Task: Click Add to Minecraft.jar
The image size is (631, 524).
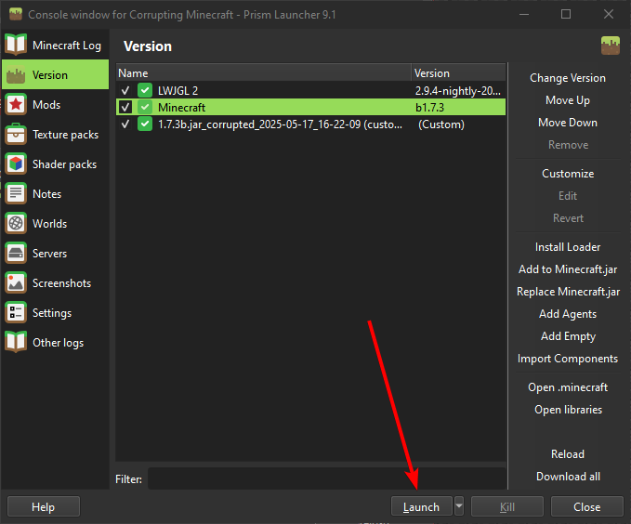Action: click(568, 269)
